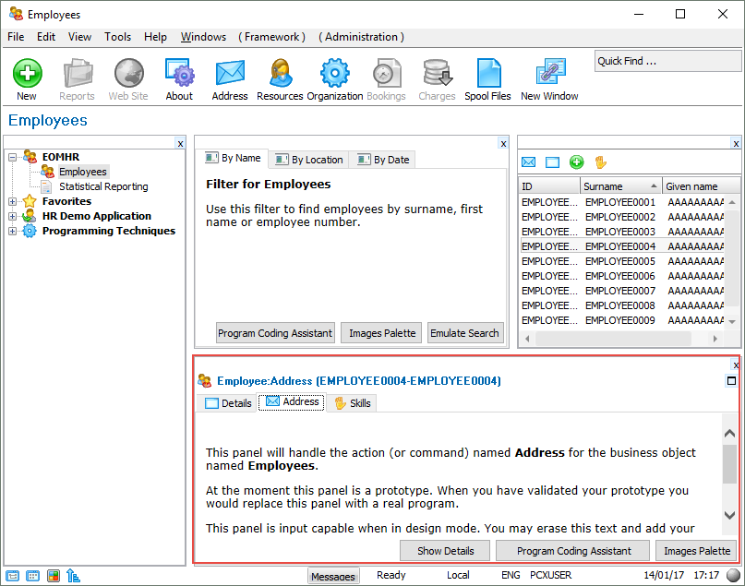
Task: Select HR Demo Application in tree
Action: click(x=96, y=216)
